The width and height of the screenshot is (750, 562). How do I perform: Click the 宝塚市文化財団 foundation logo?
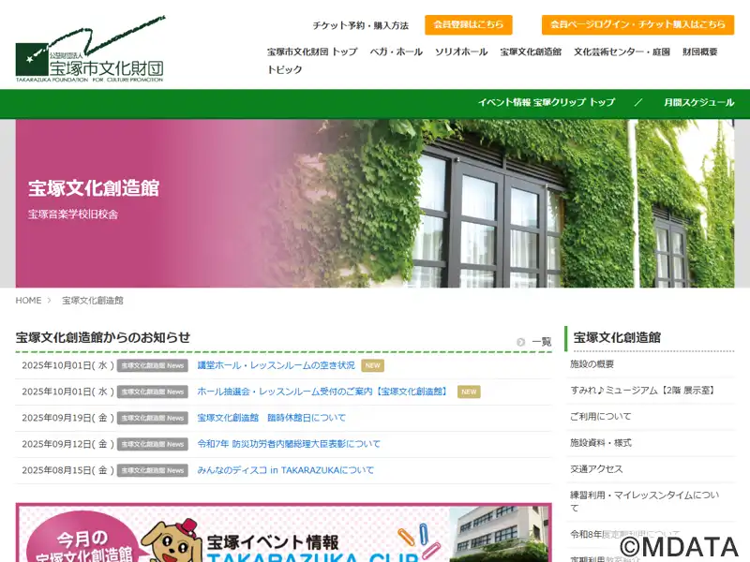pyautogui.click(x=90, y=50)
